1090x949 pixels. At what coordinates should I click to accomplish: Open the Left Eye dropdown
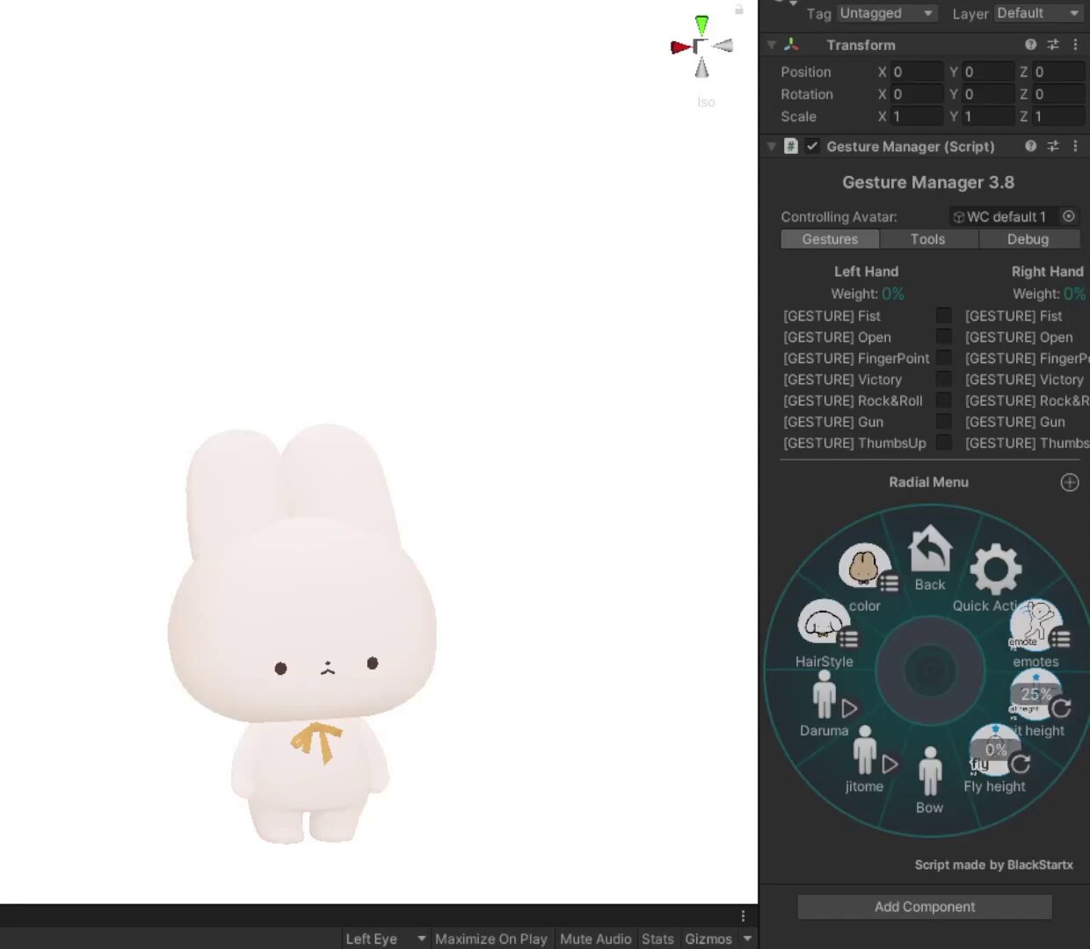(x=385, y=938)
